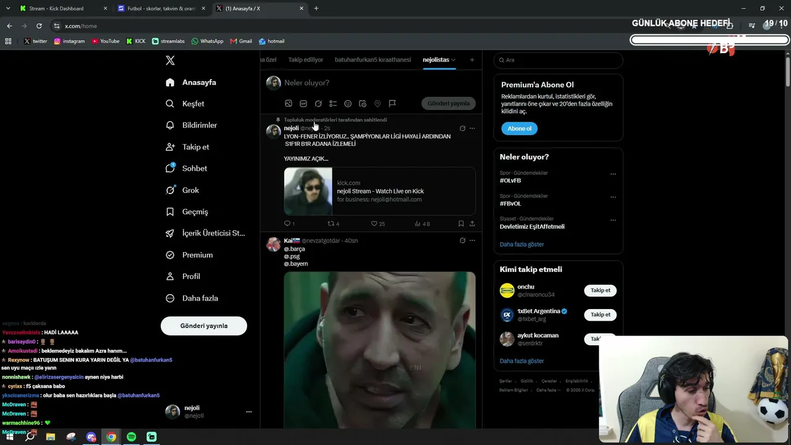Open the #OLvFB trending topic
Screen dimensions: 791x445
coord(510,180)
